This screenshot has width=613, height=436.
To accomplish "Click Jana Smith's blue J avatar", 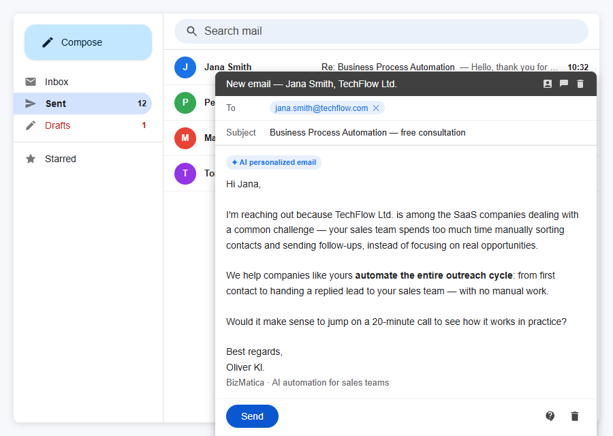I will coord(185,67).
